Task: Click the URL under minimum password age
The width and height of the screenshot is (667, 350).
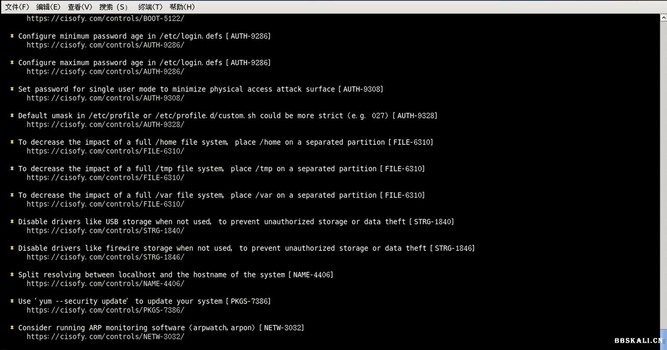Action: [105, 45]
